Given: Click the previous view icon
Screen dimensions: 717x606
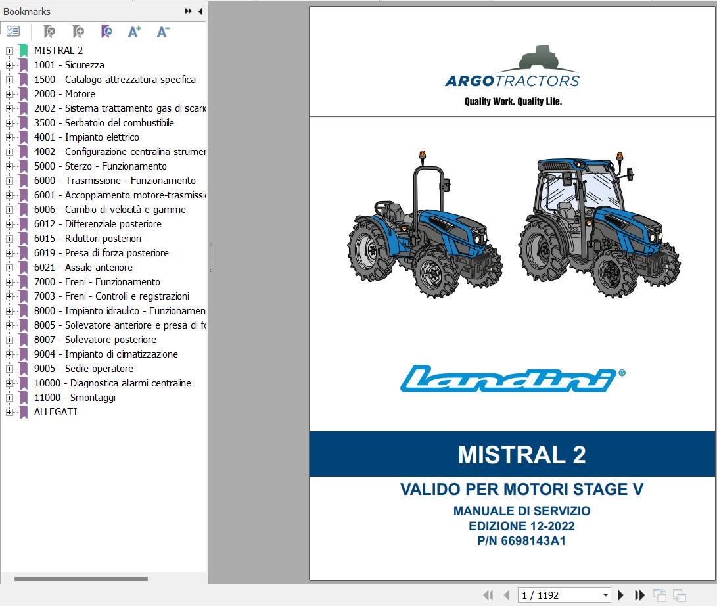Looking at the screenshot, I should point(660,594).
